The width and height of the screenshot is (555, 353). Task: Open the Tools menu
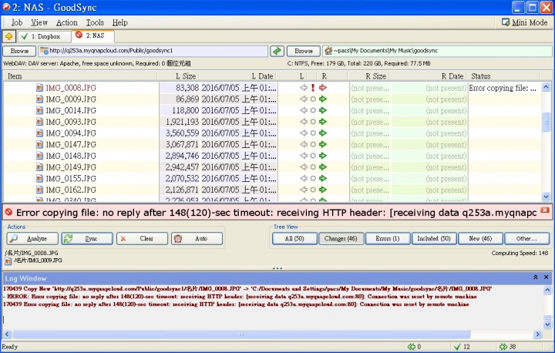tap(95, 22)
